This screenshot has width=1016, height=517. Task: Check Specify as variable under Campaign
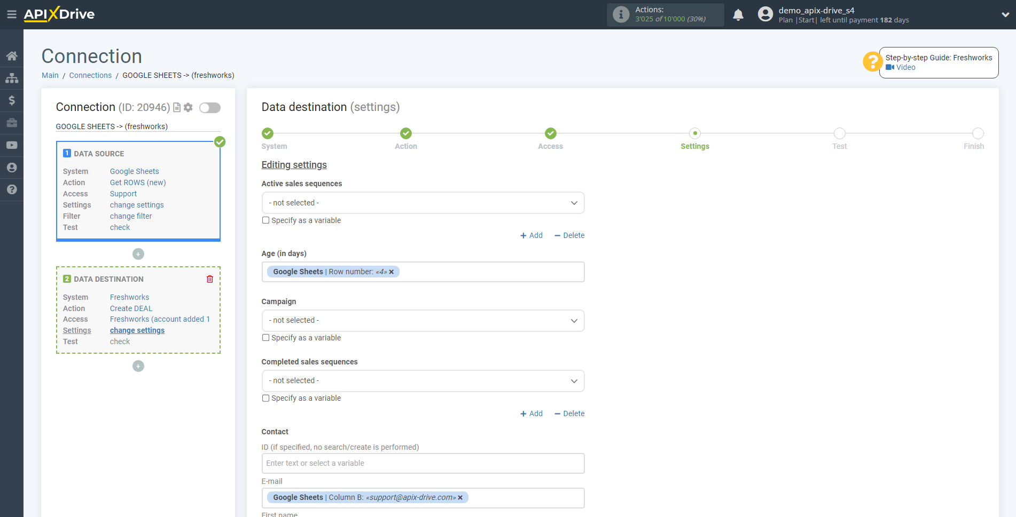[x=265, y=338]
